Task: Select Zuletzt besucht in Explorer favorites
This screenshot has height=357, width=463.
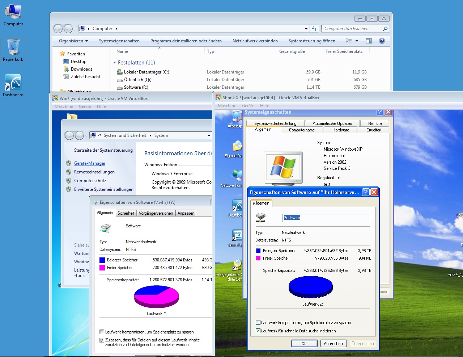Action: click(85, 77)
